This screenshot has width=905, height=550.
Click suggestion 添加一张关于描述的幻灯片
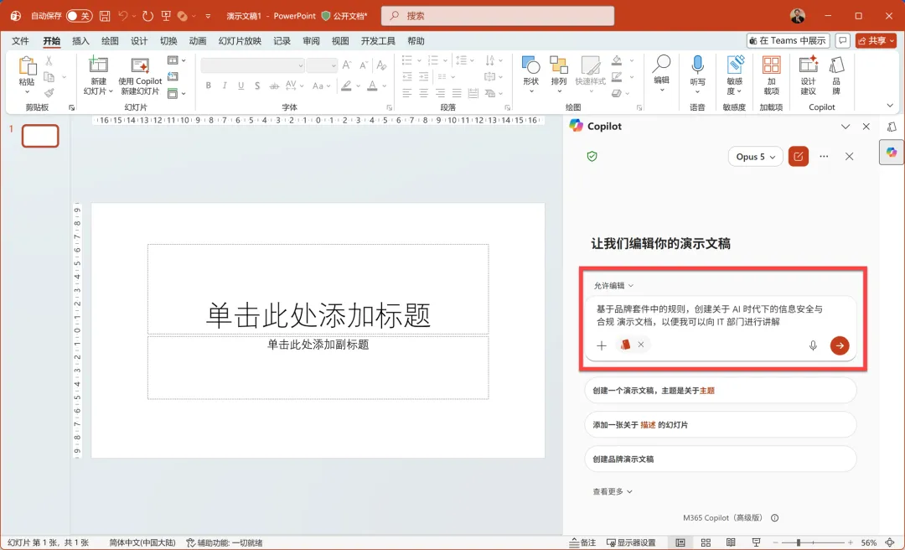coord(721,424)
